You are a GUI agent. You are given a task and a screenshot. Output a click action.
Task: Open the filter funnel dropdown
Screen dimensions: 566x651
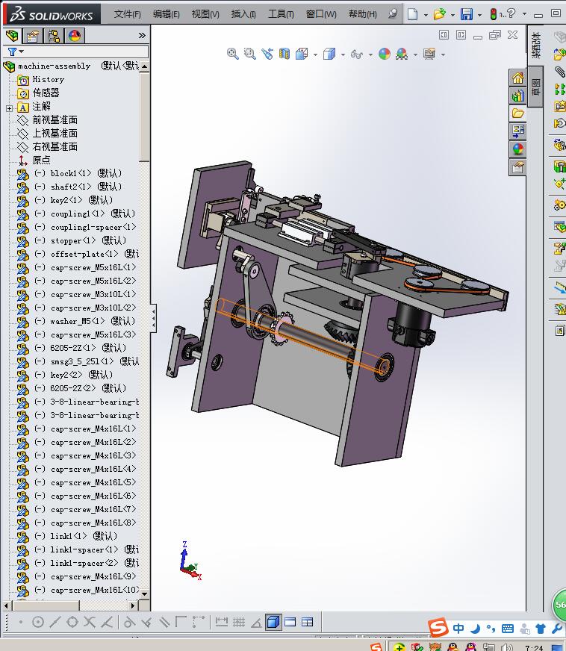tap(16, 52)
